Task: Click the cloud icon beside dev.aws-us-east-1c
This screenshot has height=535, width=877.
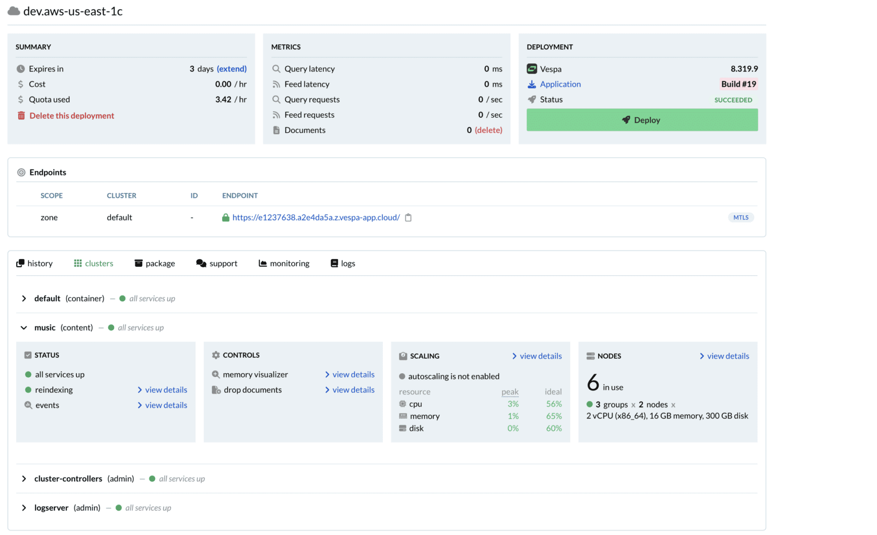Action: point(14,11)
